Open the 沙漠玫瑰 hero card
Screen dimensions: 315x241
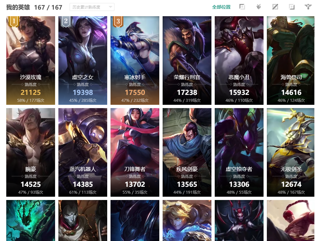pos(31,60)
